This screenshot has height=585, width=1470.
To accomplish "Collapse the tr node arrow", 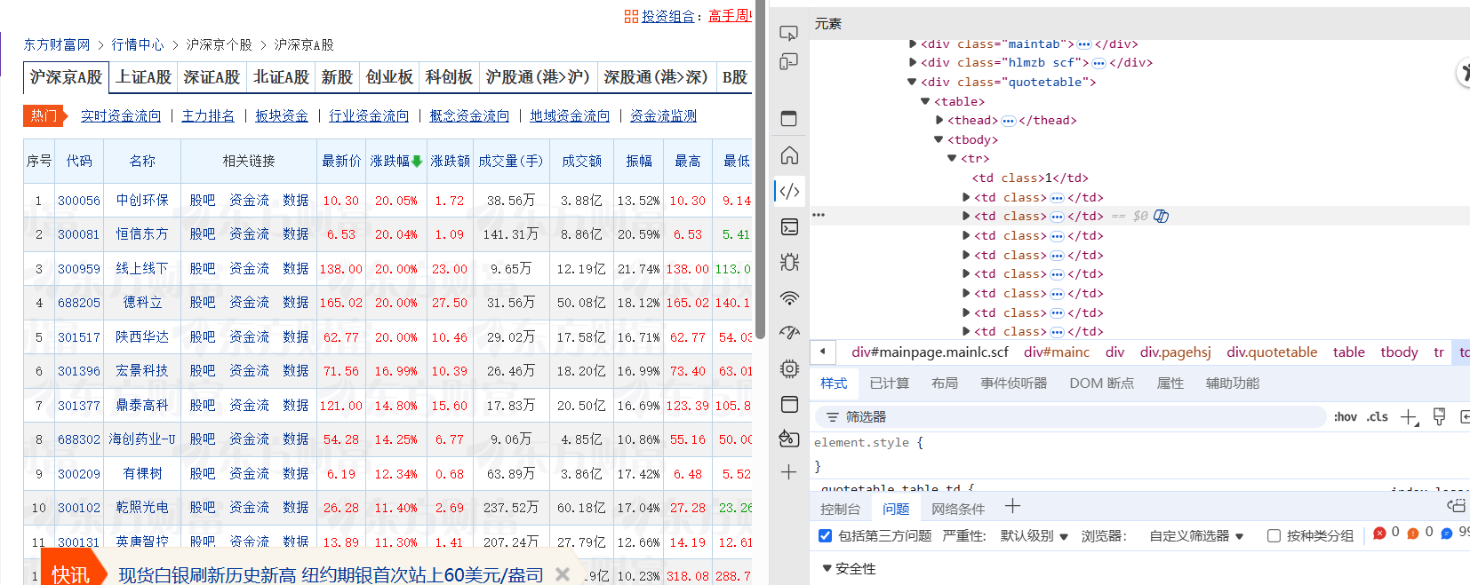I will [952, 159].
